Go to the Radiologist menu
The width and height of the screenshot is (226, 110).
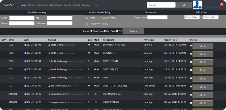click(56, 5)
